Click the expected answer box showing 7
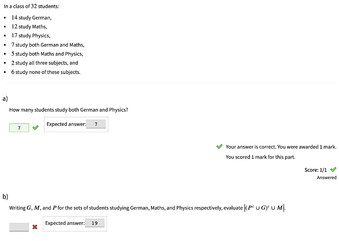The height and width of the screenshot is (241, 339). tap(96, 124)
